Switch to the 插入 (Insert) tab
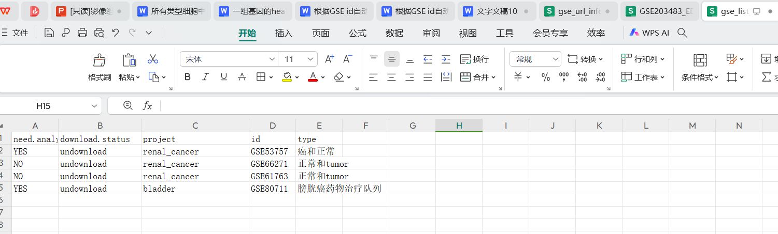Image resolution: width=778 pixels, height=234 pixels. [x=284, y=33]
